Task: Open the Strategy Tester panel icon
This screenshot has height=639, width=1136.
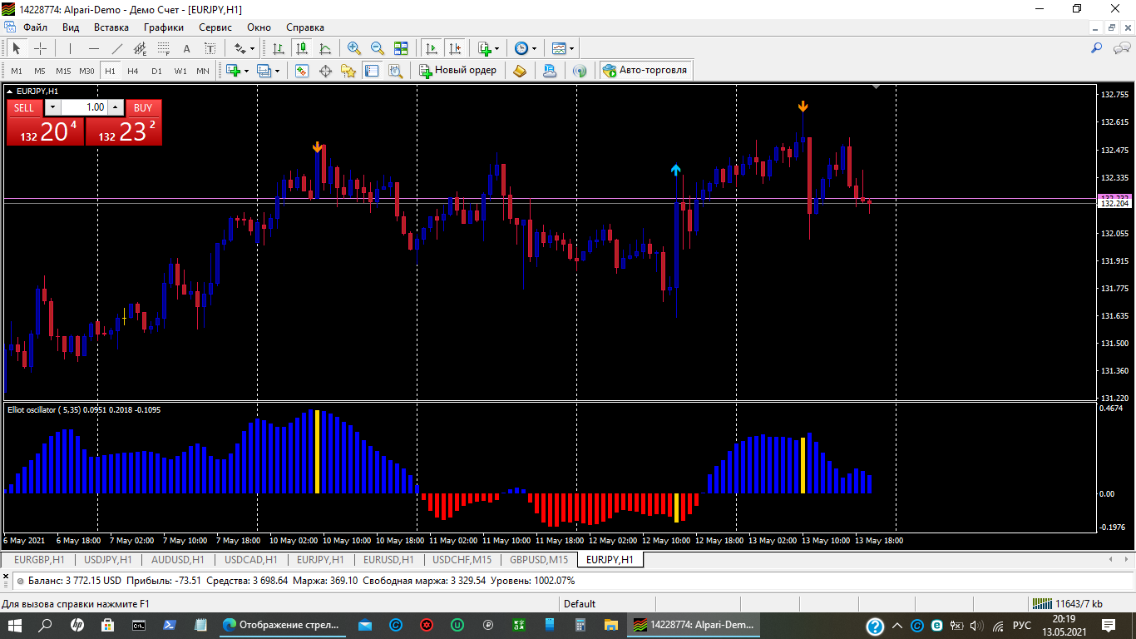Action: (395, 71)
